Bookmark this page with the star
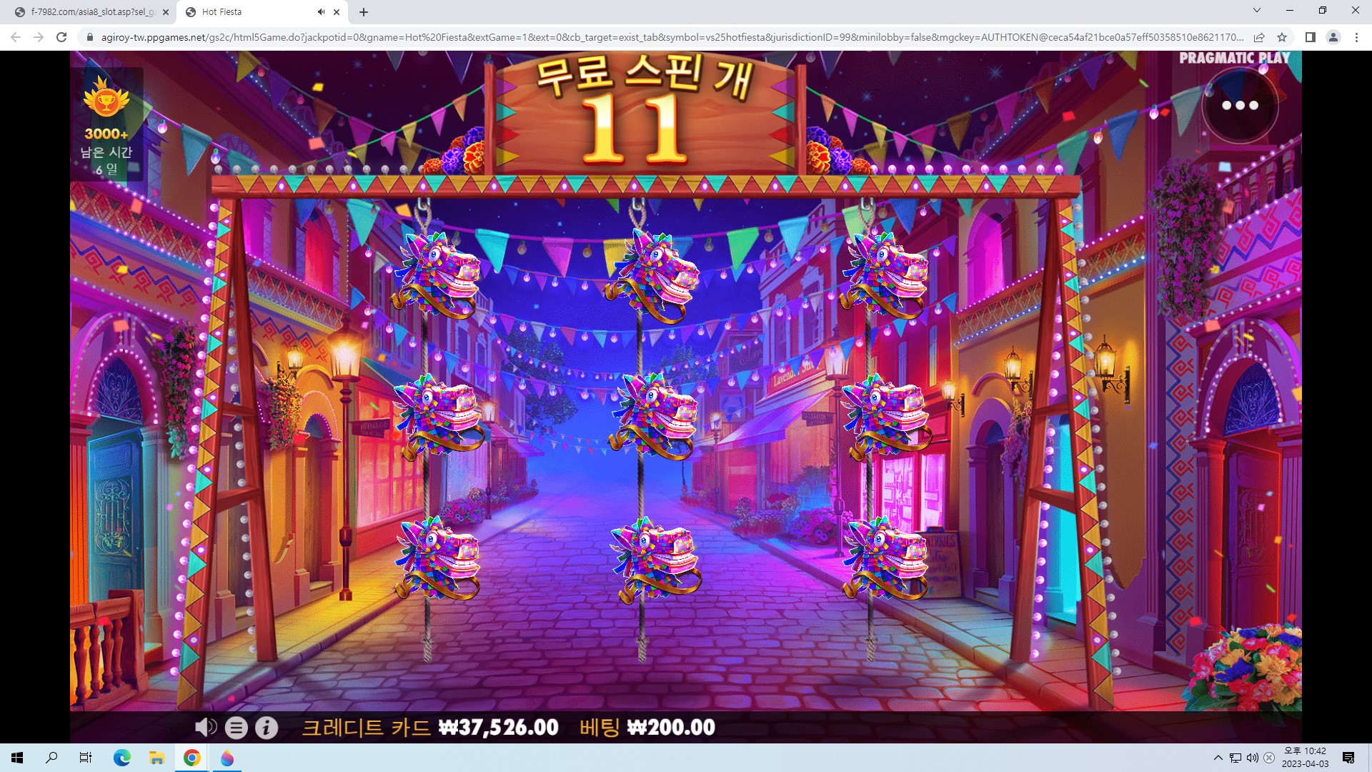Screen dimensions: 1372x772 tap(1282, 37)
